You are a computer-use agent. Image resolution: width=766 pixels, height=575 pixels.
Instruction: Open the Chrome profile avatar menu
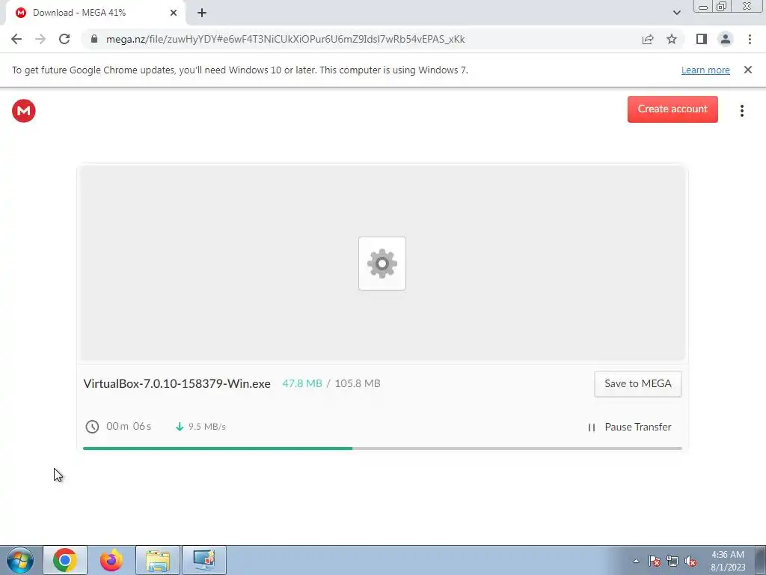(x=726, y=39)
